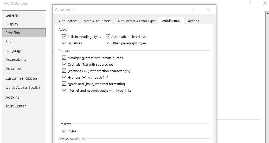Select Customize Ribbon in the sidebar

21,78
